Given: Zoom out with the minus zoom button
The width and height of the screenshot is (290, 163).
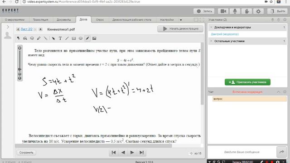Looking at the screenshot, I should click(19, 74).
